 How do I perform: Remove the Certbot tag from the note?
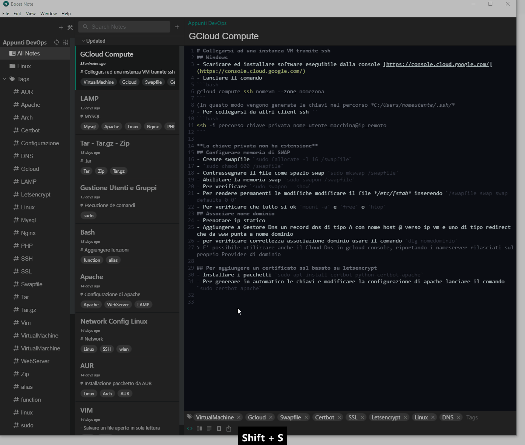(x=340, y=417)
